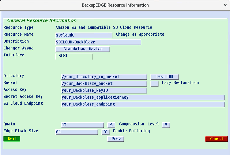Toggle the Double Buffering Y box
Viewport: 230px width, 155px height.
coord(105,132)
